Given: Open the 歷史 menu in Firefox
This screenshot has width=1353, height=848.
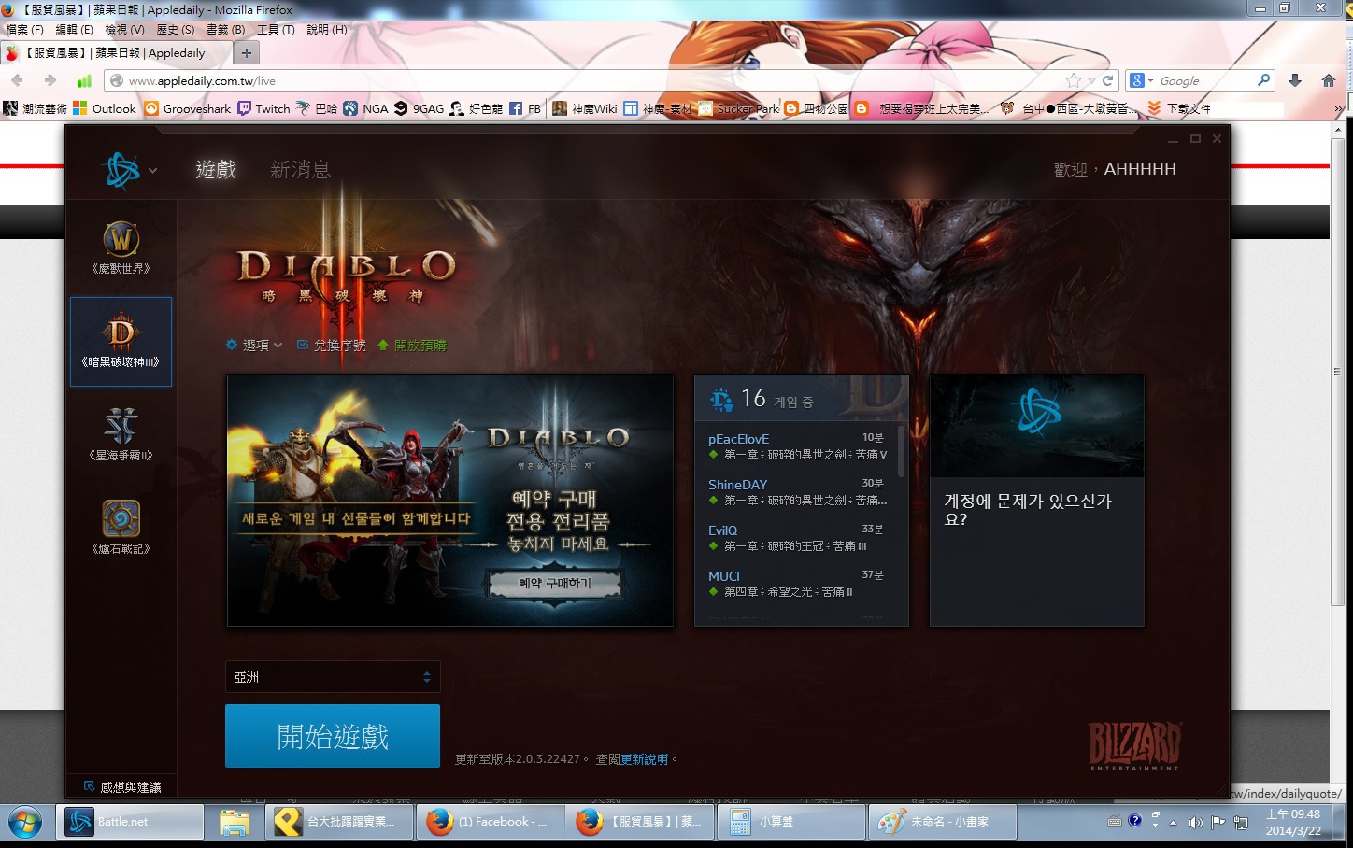Looking at the screenshot, I should [x=176, y=30].
